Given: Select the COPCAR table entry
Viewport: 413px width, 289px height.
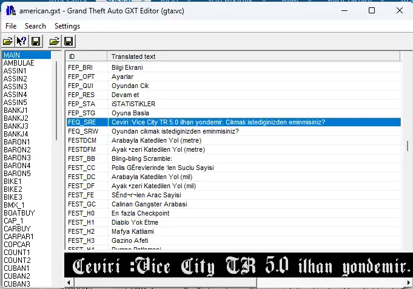Looking at the screenshot, I should 17,245.
